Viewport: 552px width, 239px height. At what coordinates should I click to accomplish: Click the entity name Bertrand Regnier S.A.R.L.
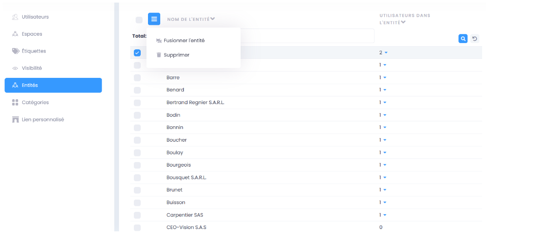tap(195, 102)
